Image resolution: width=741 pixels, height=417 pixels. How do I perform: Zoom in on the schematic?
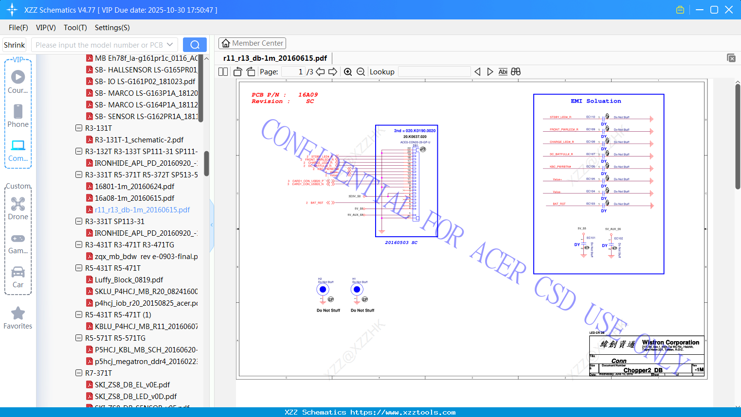coord(348,72)
